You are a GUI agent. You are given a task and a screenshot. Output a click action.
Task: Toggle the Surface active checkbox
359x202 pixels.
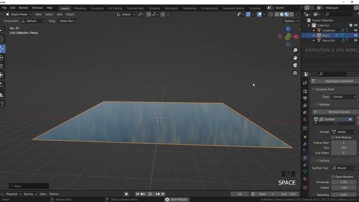350,119
